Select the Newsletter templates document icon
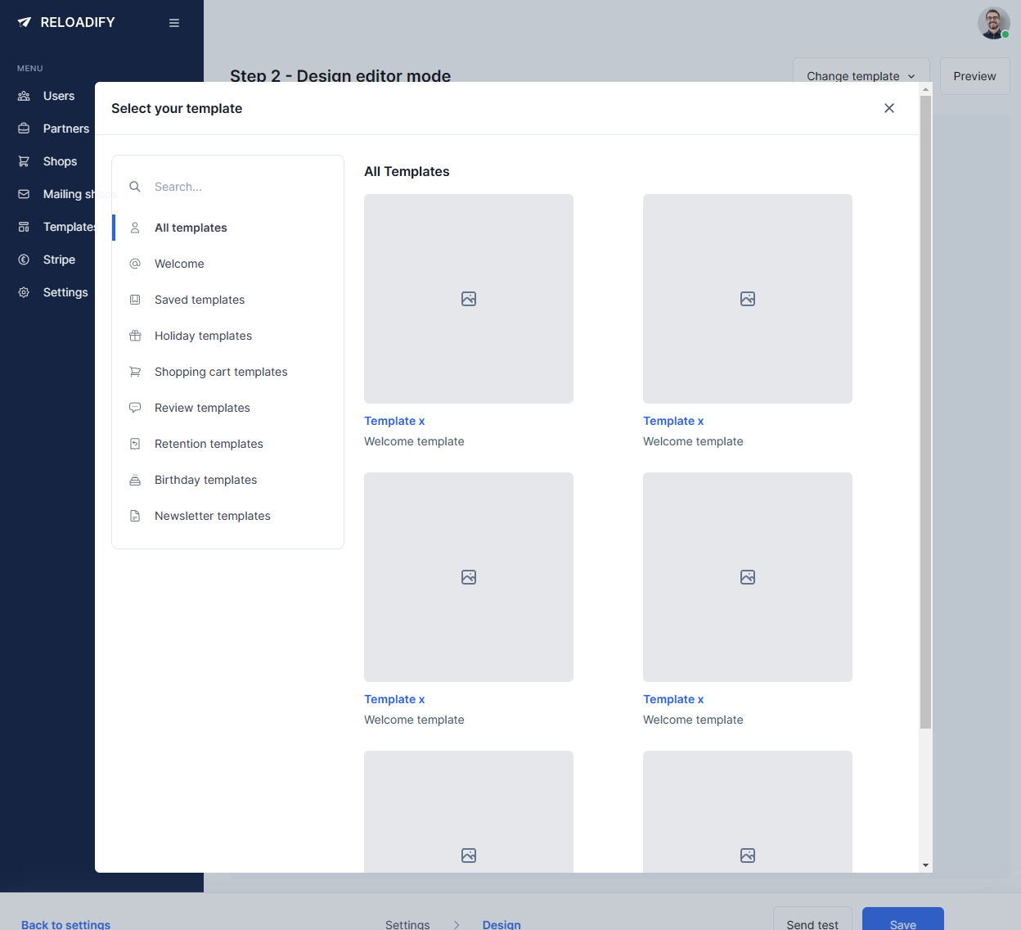This screenshot has width=1021, height=930. pyautogui.click(x=135, y=516)
